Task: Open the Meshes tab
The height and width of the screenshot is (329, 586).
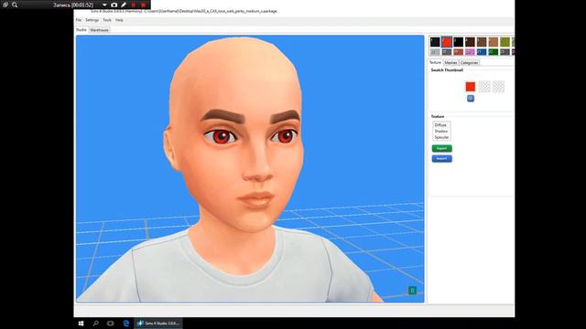Action: tap(450, 63)
